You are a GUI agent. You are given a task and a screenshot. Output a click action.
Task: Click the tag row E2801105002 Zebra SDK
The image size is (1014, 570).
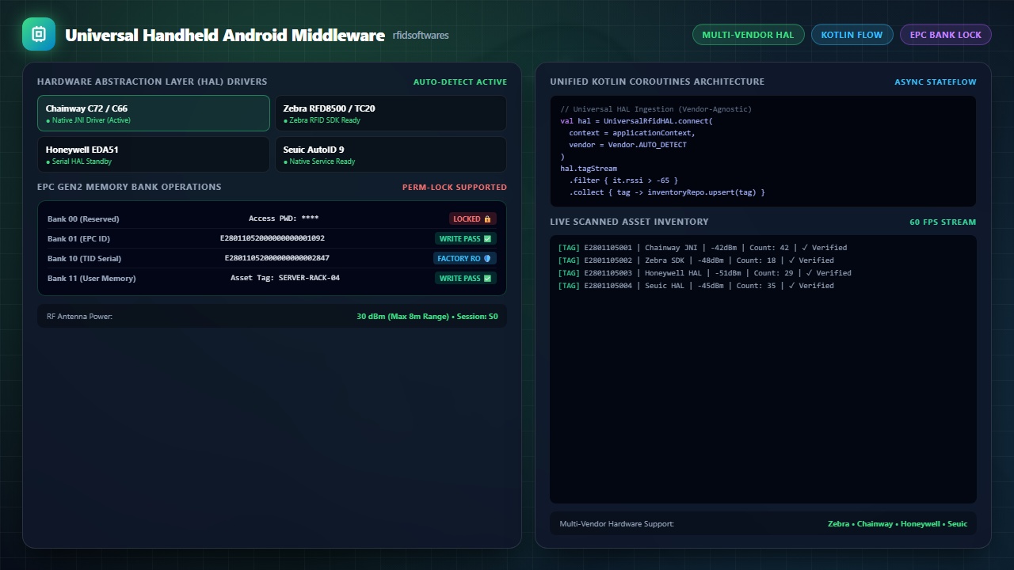pyautogui.click(x=696, y=260)
